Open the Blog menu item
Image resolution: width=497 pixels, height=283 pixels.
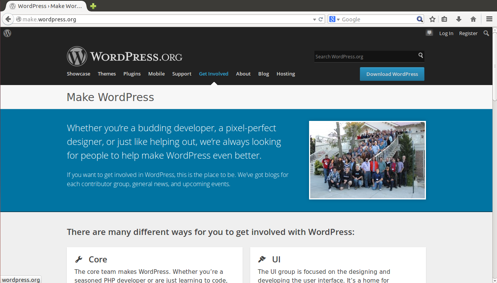point(264,74)
